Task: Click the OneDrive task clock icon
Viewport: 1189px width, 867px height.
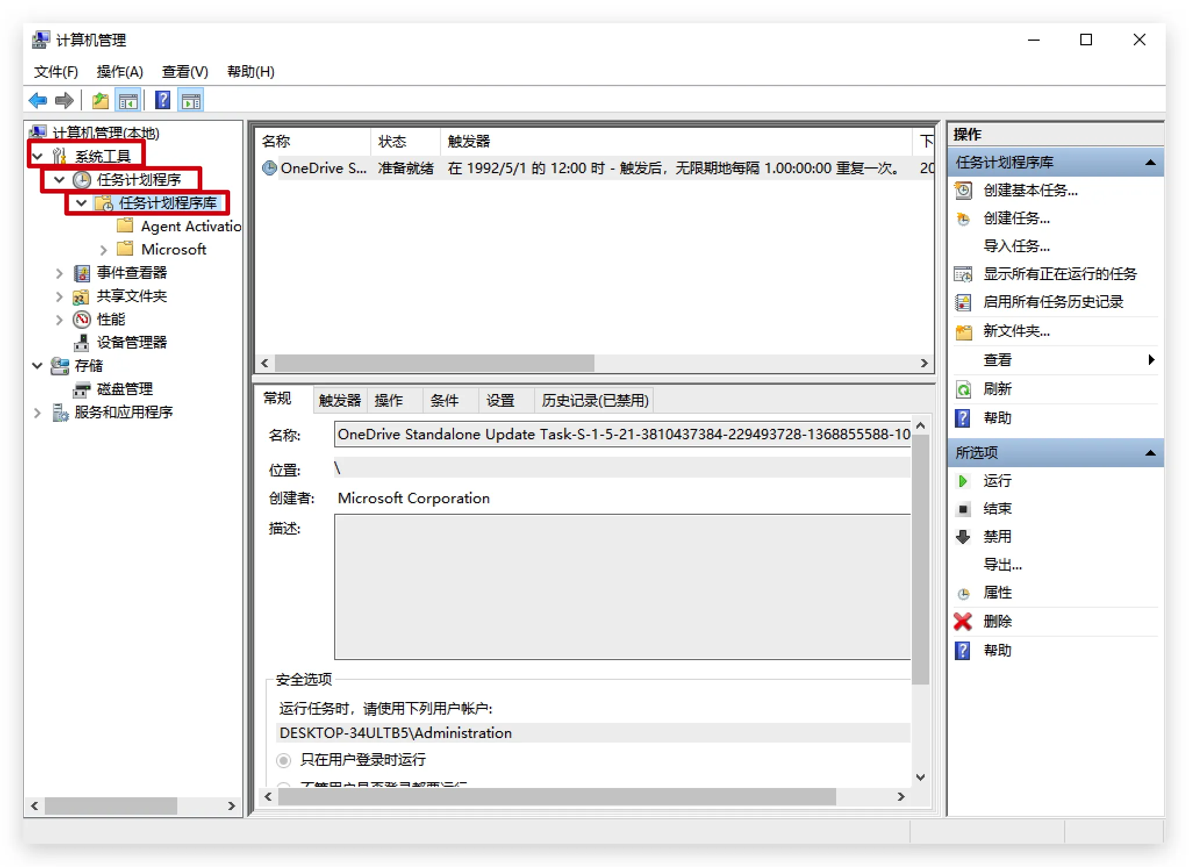Action: coord(269,168)
